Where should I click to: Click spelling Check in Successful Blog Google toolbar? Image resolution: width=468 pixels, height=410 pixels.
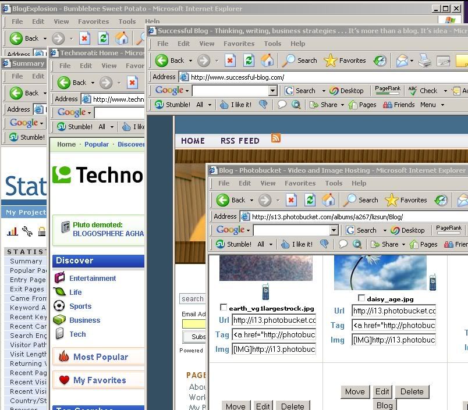pos(423,91)
